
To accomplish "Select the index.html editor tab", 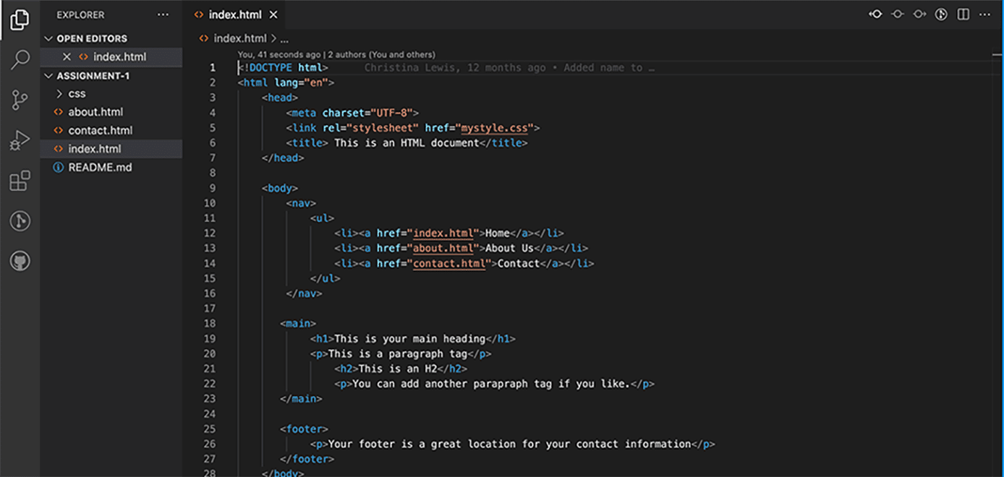I will coord(234,14).
